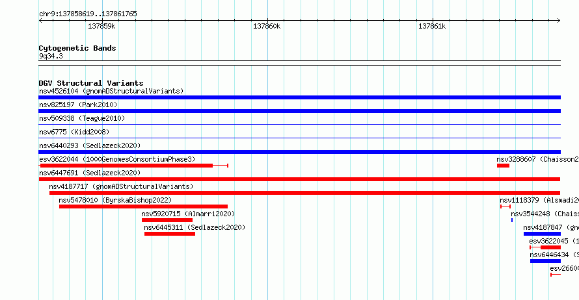This screenshot has height=300, width=579.
Task: Click the small red bar under nsv3288607
Action: coord(503,166)
